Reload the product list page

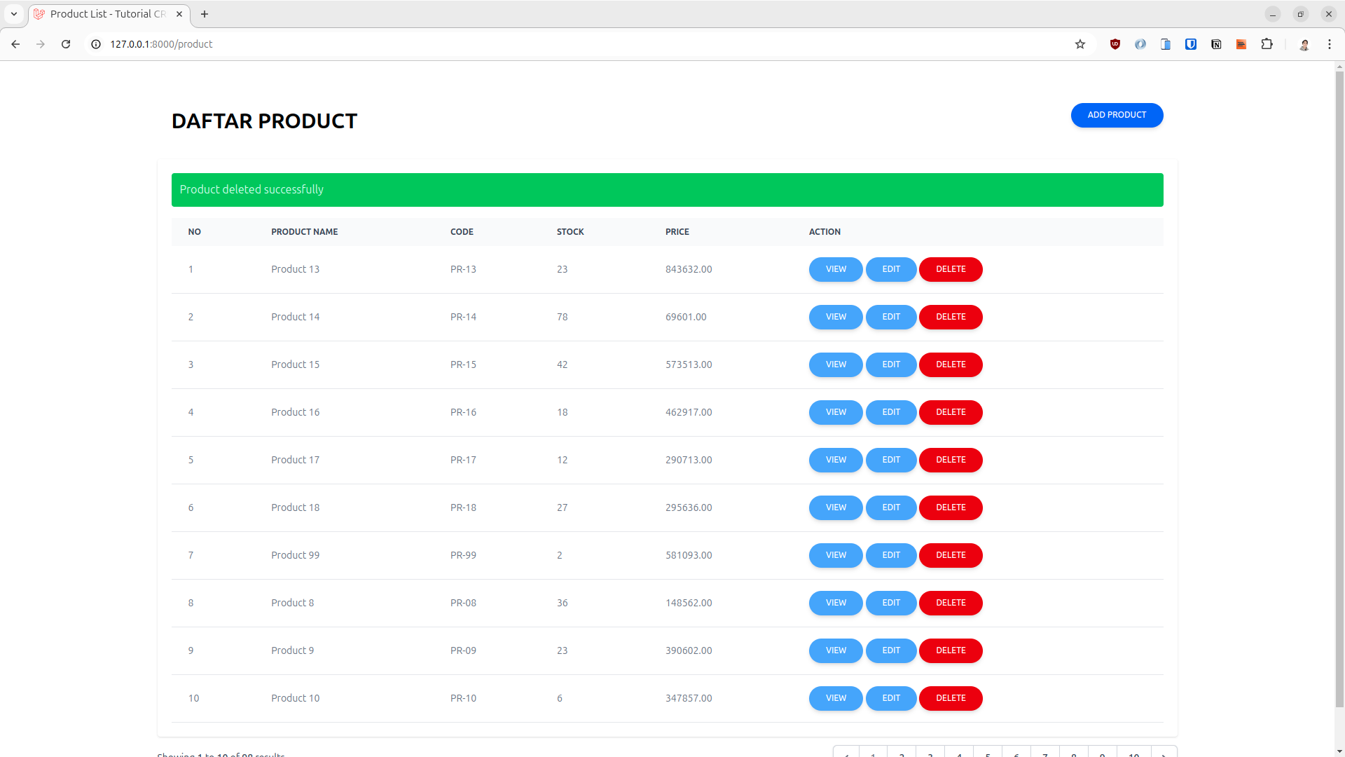click(x=66, y=43)
